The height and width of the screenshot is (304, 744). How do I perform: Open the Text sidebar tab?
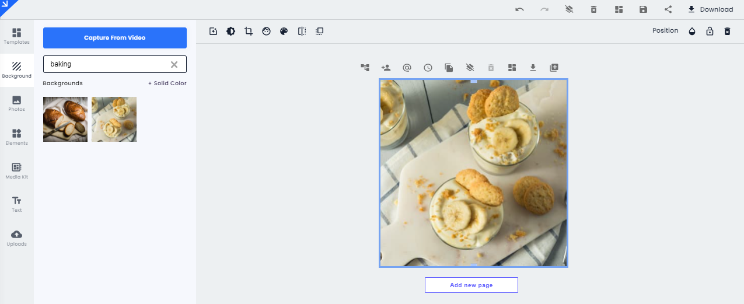[16, 204]
